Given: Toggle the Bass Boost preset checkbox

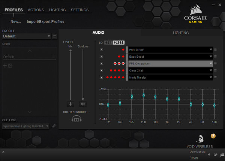Looking at the screenshot, I should pyautogui.click(x=102, y=57).
